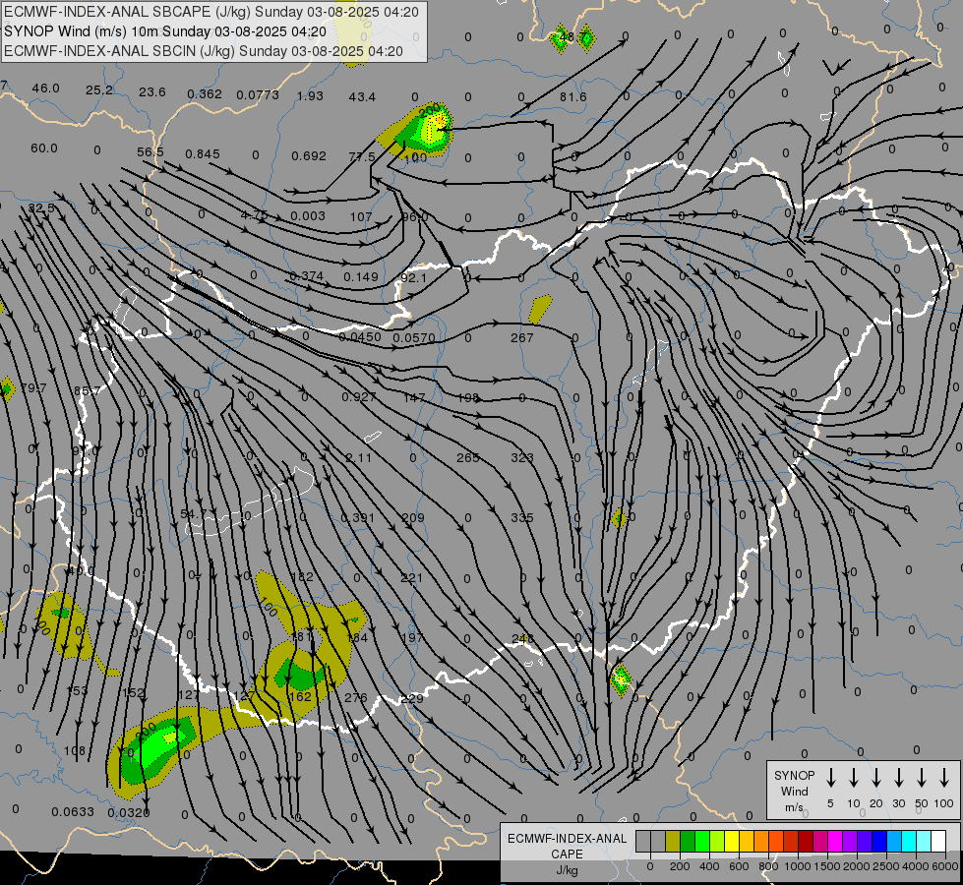Click the 0.692 value on the map
The height and width of the screenshot is (885, 963).
(x=309, y=156)
